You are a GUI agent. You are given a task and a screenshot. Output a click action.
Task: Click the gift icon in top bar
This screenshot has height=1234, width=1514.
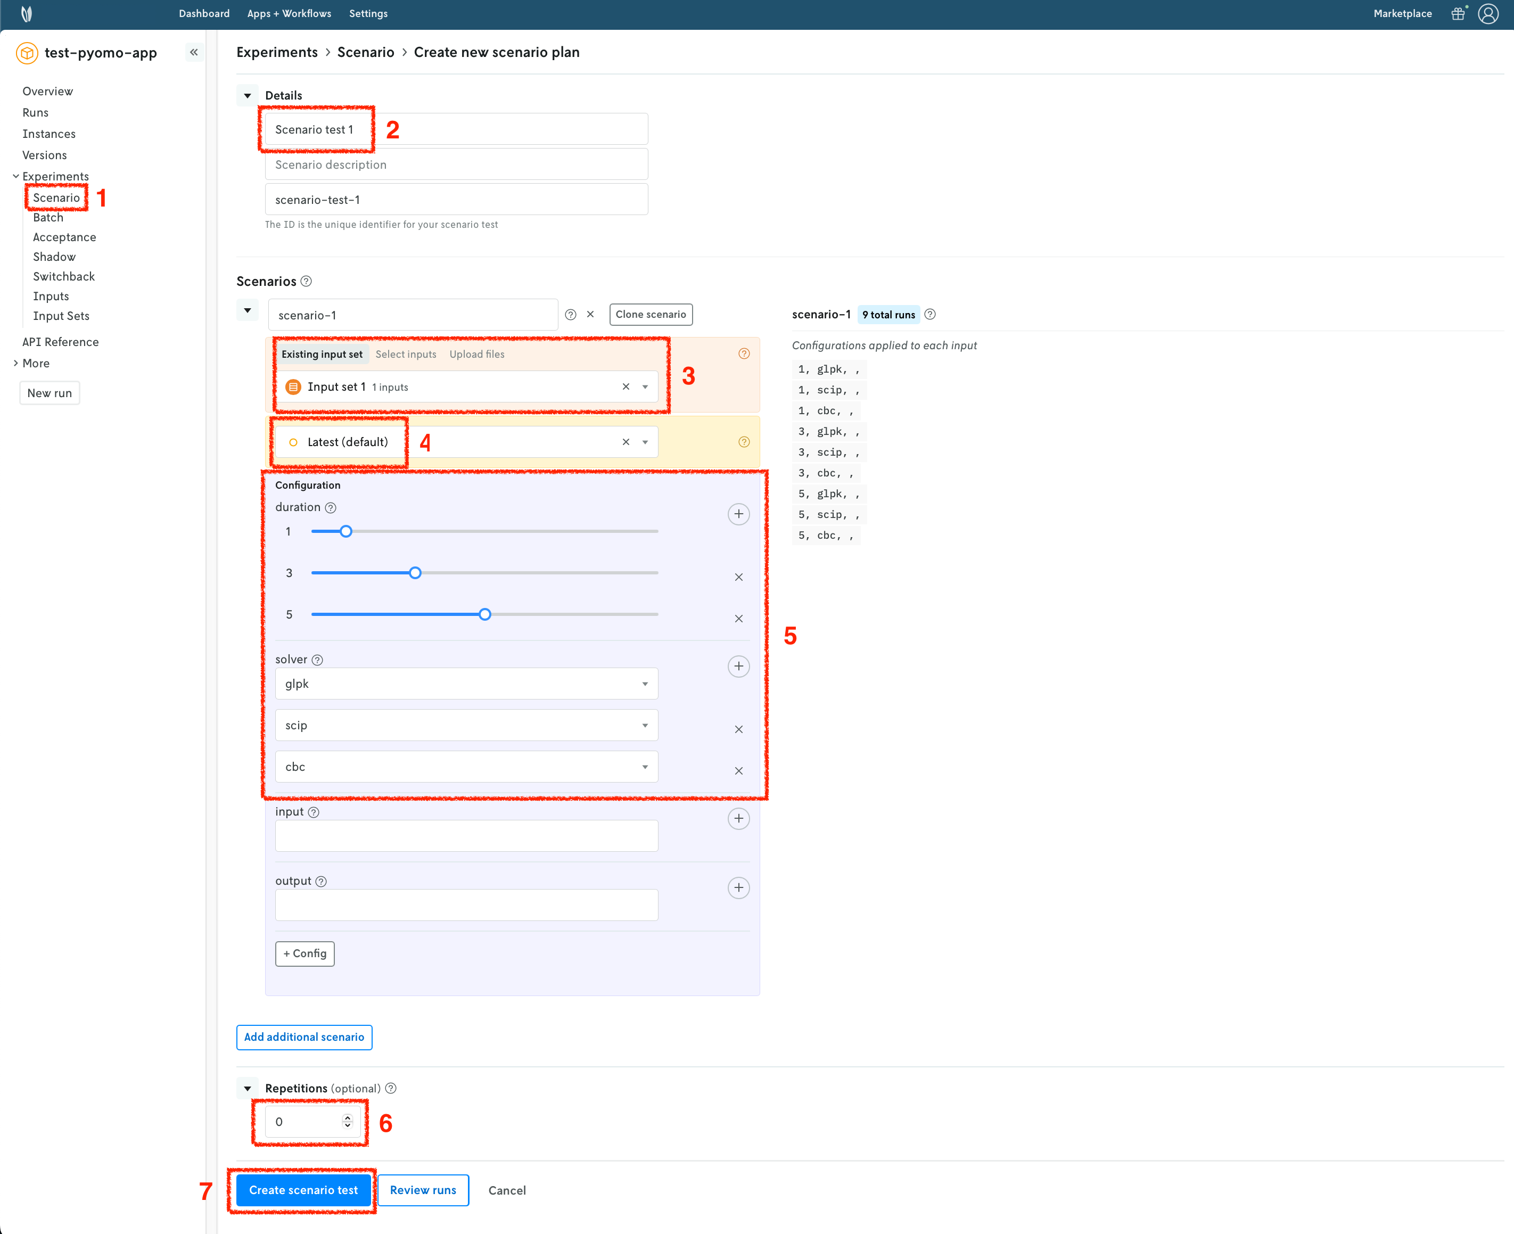tap(1457, 13)
